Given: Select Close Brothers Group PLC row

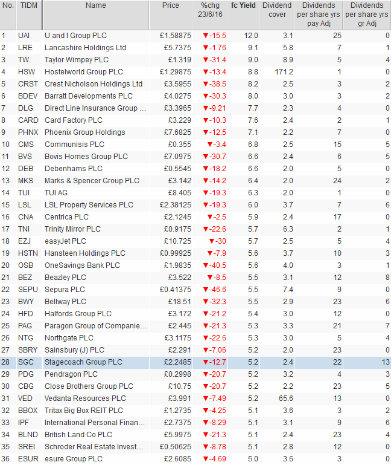Looking at the screenshot, I should pyautogui.click(x=195, y=386).
